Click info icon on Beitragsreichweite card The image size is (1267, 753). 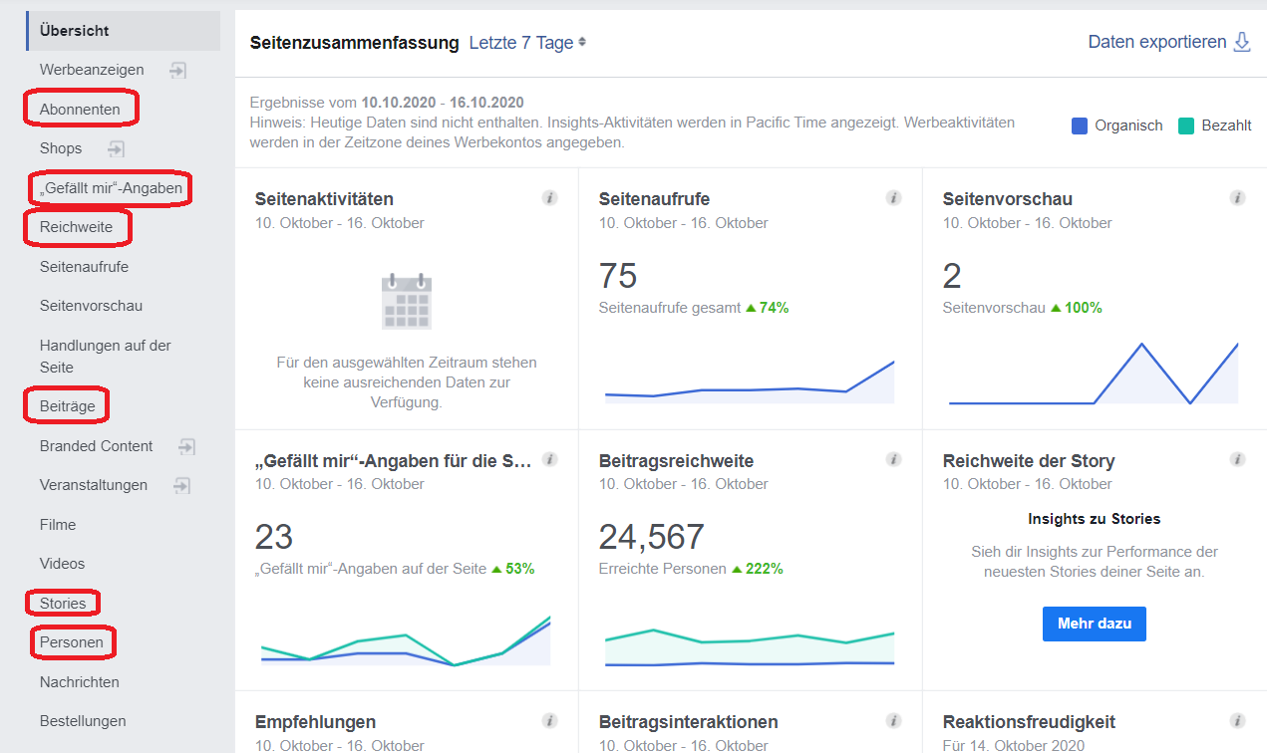[893, 459]
